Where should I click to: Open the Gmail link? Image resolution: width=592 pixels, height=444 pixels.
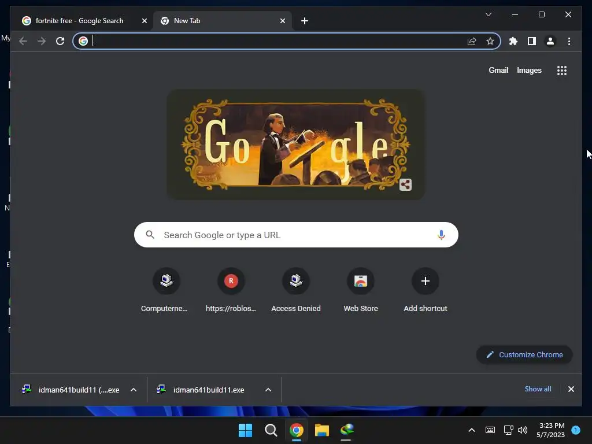pos(498,70)
